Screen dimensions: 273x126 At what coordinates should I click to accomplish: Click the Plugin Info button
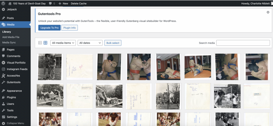click(x=70, y=28)
